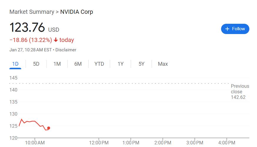
Task: Click the 123.76 price figure
Action: [x=27, y=27]
